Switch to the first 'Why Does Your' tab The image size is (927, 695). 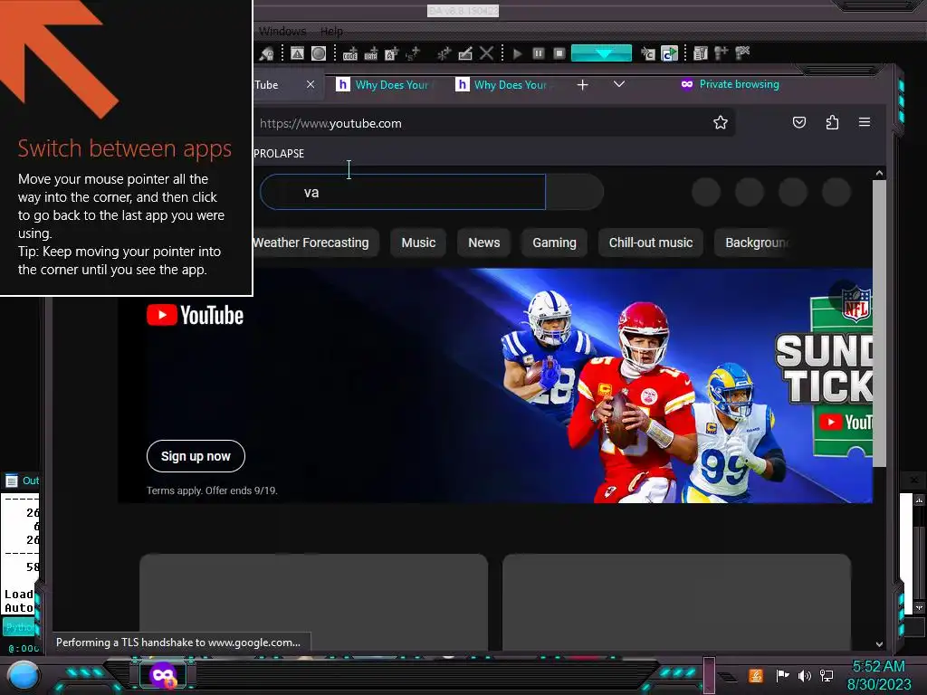coord(383,84)
